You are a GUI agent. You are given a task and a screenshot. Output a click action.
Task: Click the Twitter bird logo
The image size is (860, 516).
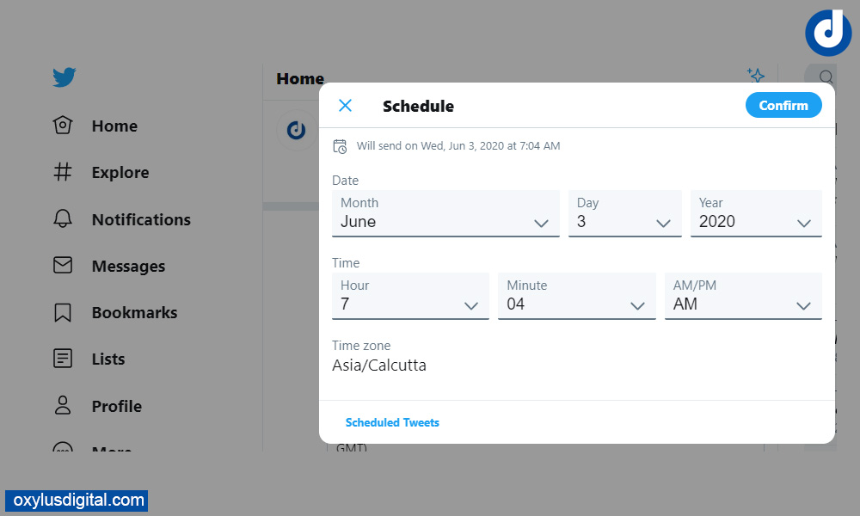pyautogui.click(x=64, y=77)
